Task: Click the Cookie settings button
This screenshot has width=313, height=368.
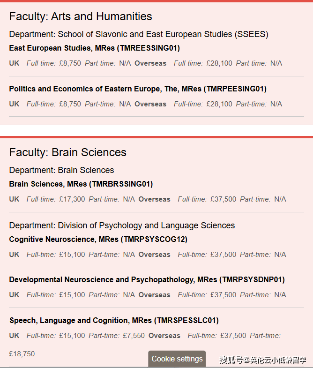Action: tap(177, 359)
